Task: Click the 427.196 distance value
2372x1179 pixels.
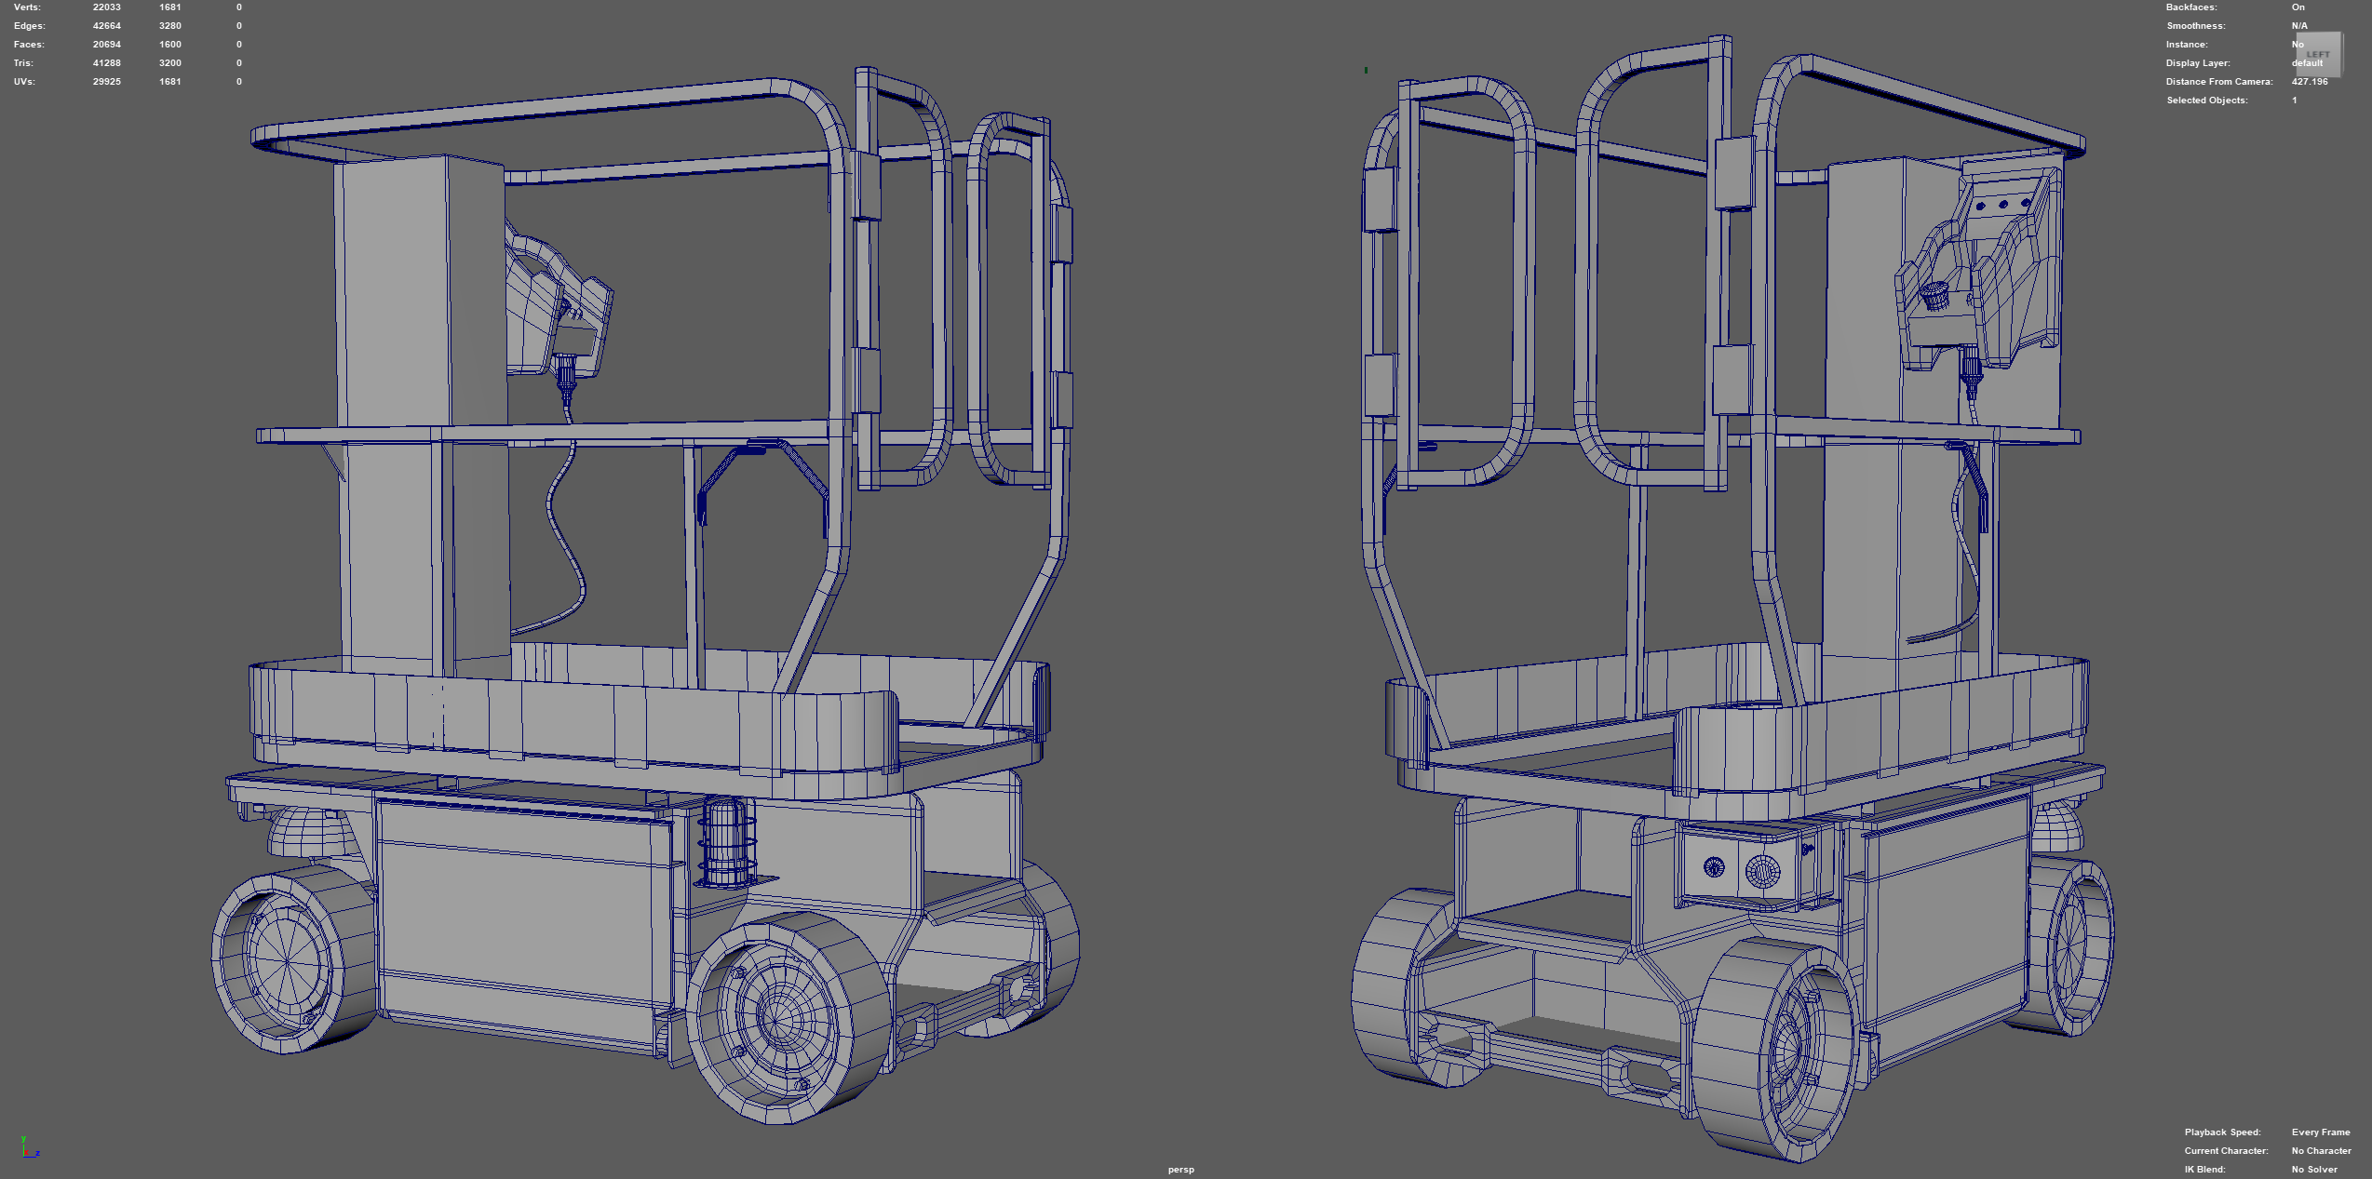Action: coord(2310,82)
